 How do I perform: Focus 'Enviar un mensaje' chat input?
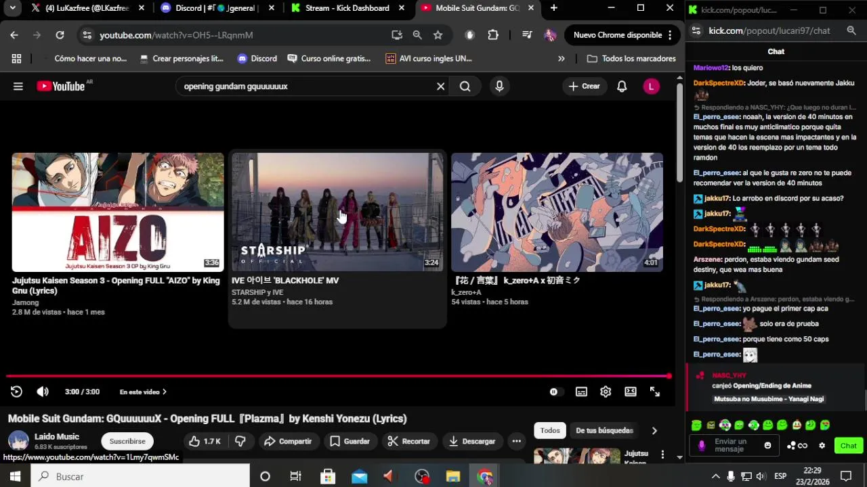tap(735, 446)
